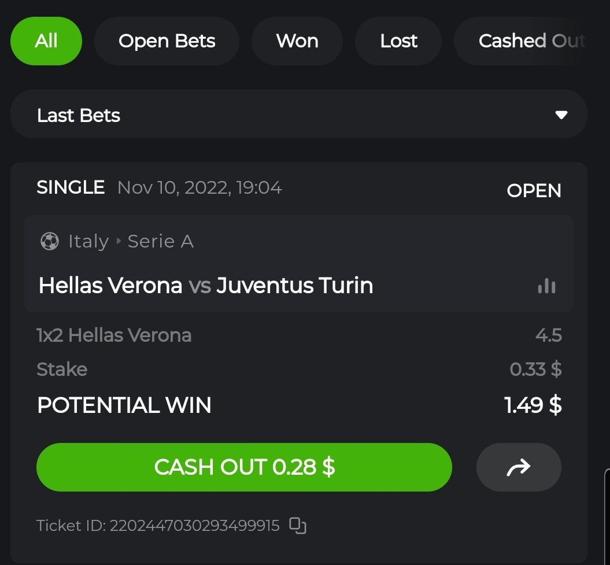Click the ticket ID number text
This screenshot has width=610, height=565.
194,525
